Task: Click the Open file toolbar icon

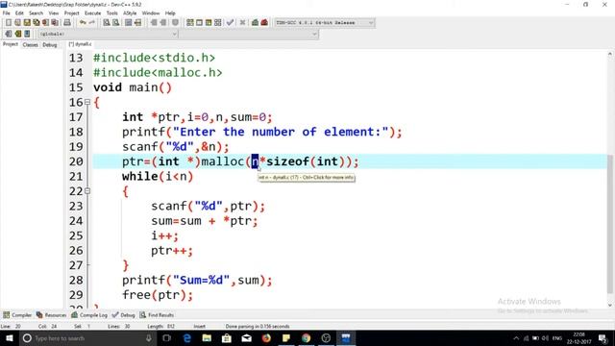Action: (17, 23)
